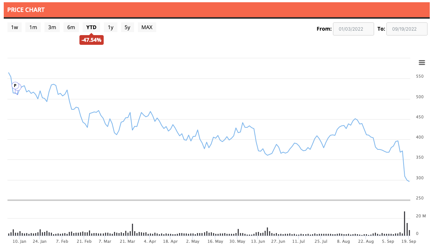The width and height of the screenshot is (432, 248).
Task: Click the red -47.54% change badge
Action: pyautogui.click(x=92, y=40)
